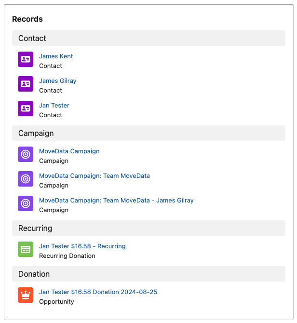This screenshot has width=297, height=323.
Task: Click the orange crown opportunity icon
Action: [x=26, y=295]
